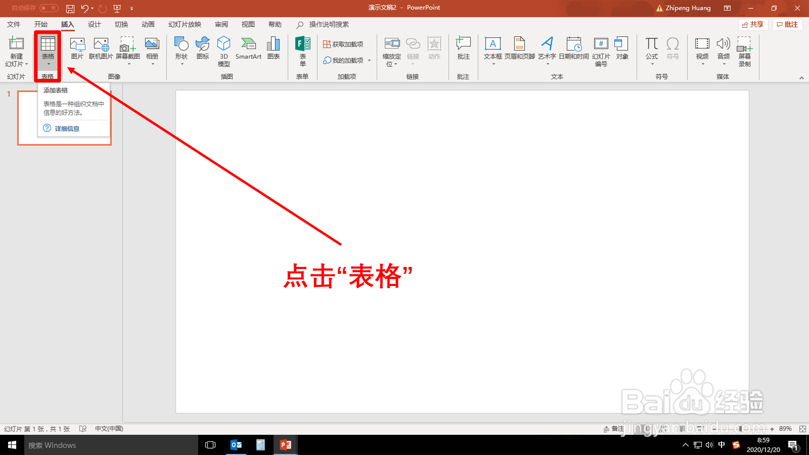The image size is (809, 455).
Task: Insert date and time (日期和时间)
Action: [x=574, y=49]
